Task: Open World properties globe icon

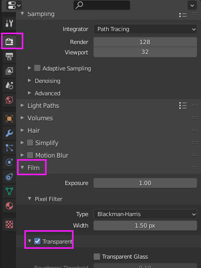Action: (9, 100)
